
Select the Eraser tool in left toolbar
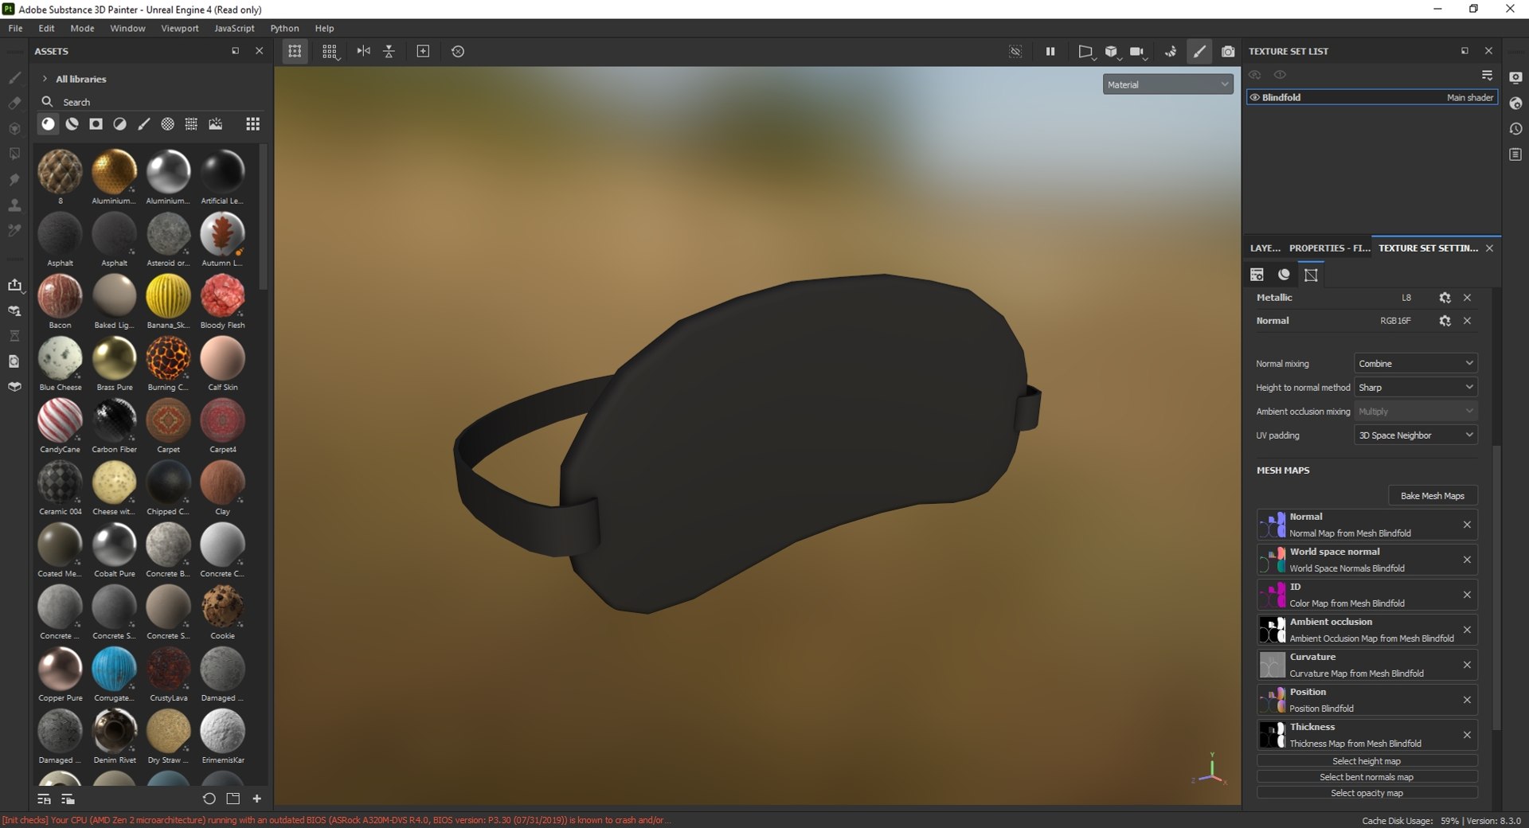pyautogui.click(x=14, y=103)
